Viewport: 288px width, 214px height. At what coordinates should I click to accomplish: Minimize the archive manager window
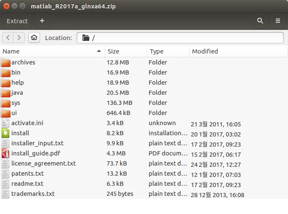pos(14,6)
